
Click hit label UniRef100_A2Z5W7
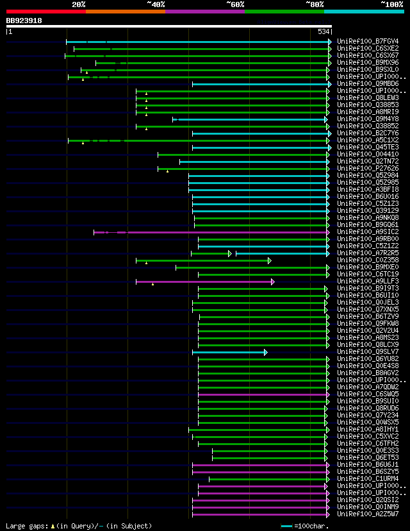point(368,514)
